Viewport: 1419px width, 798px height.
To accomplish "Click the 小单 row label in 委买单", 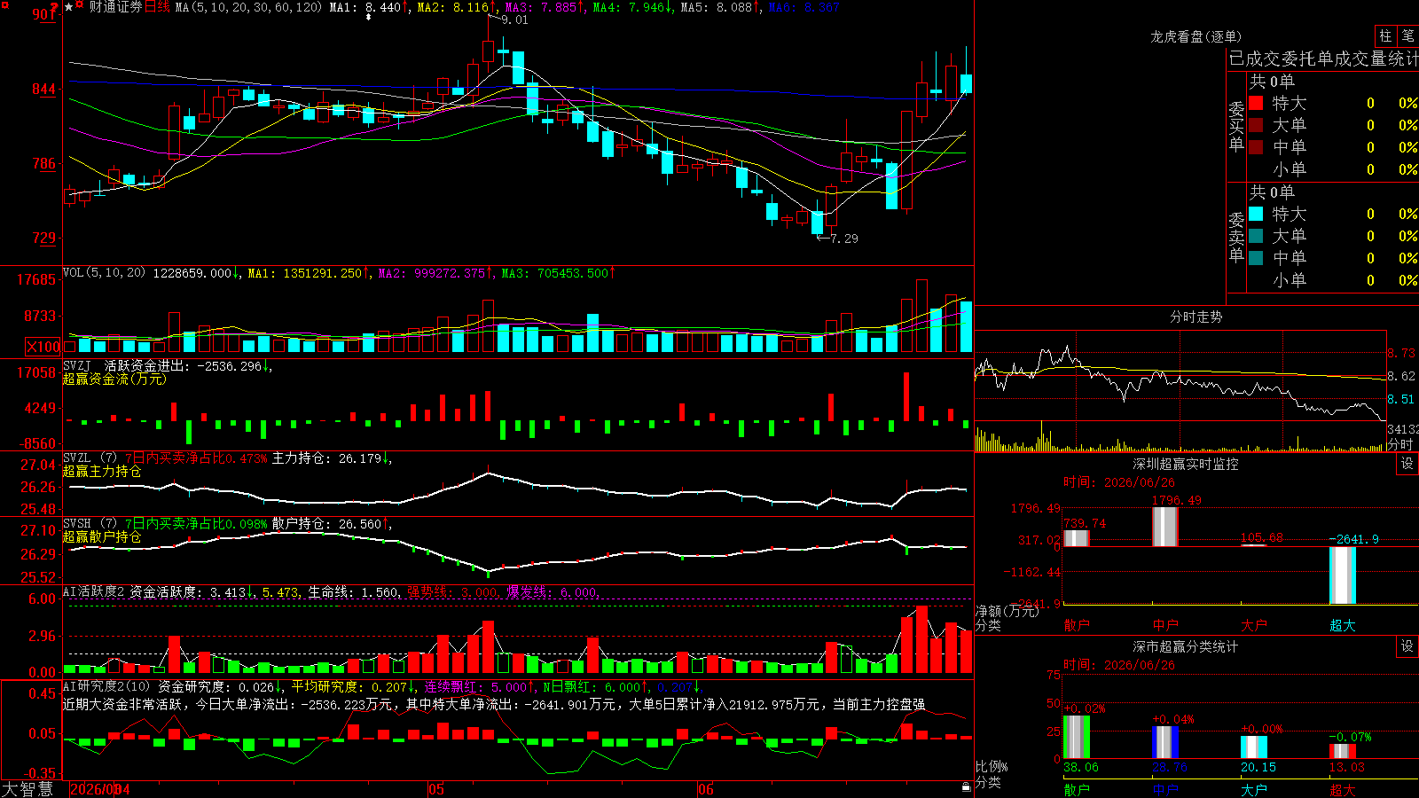I will click(1290, 169).
